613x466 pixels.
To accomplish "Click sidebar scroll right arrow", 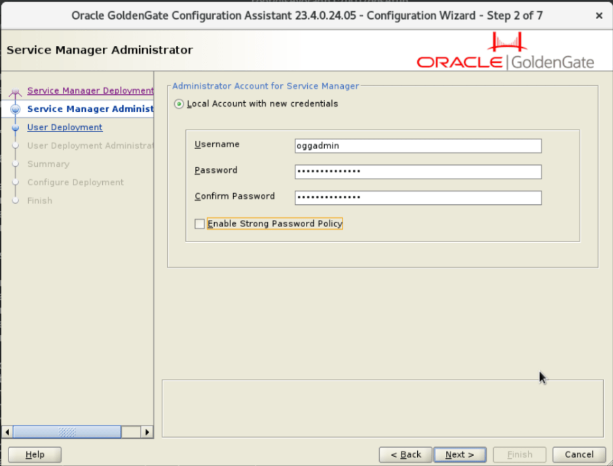I will (x=147, y=432).
